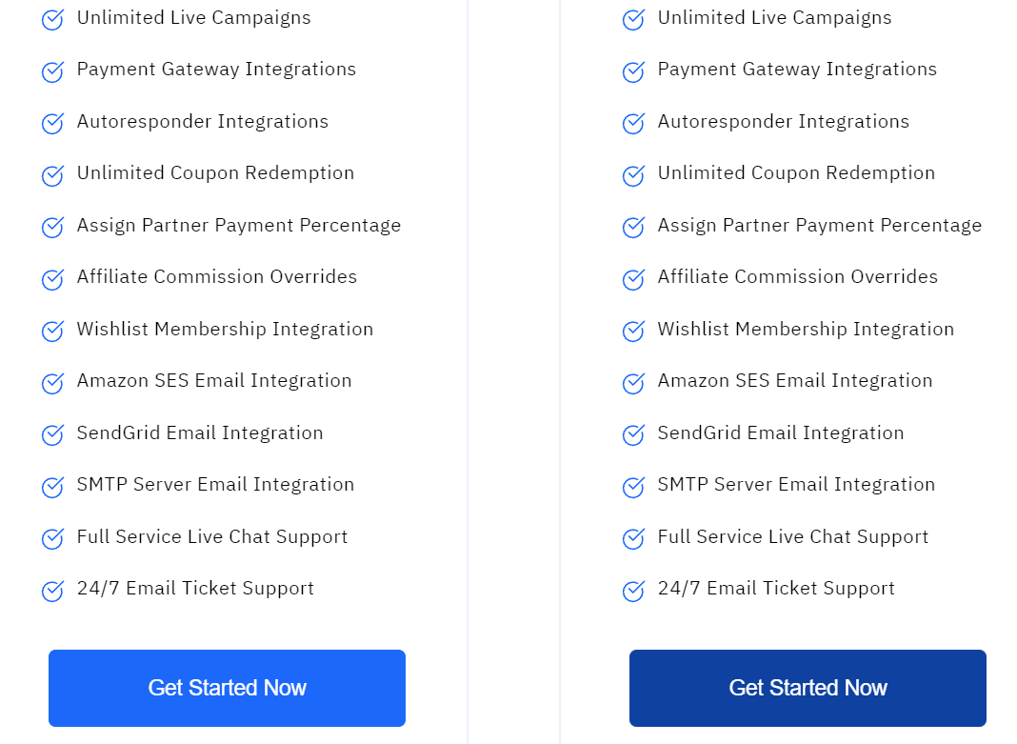Screen dimensions: 1017x744
Task: Click check icon beside right 24/7 Email Ticket Support
Action: pos(633,591)
